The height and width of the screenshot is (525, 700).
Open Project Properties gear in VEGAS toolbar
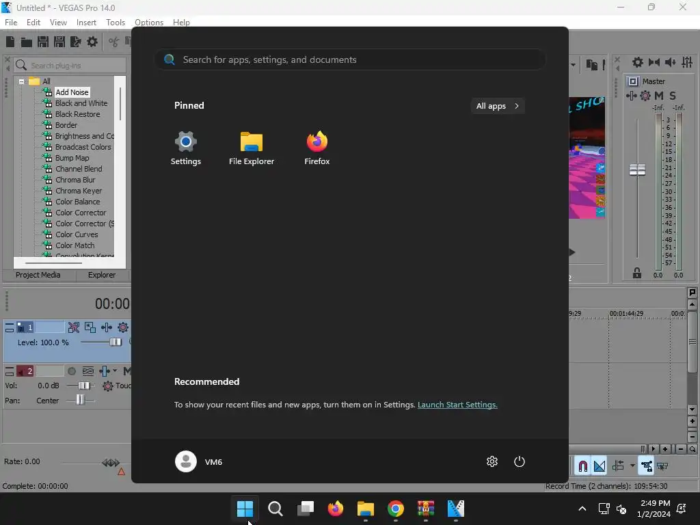92,42
